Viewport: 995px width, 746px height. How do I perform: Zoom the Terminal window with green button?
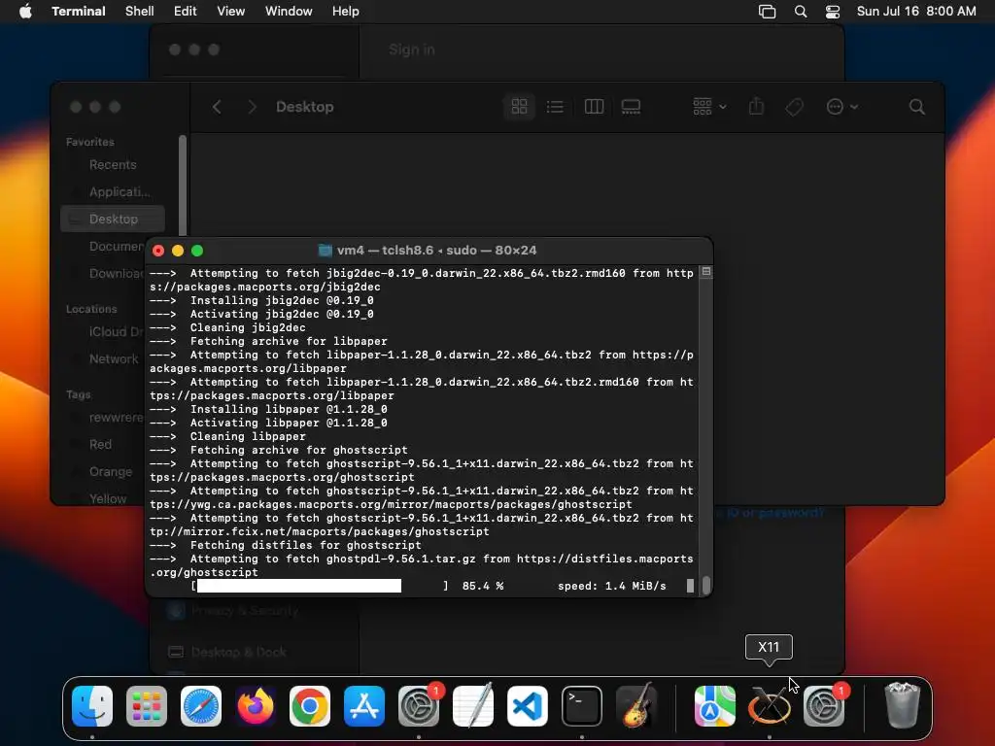tap(197, 251)
